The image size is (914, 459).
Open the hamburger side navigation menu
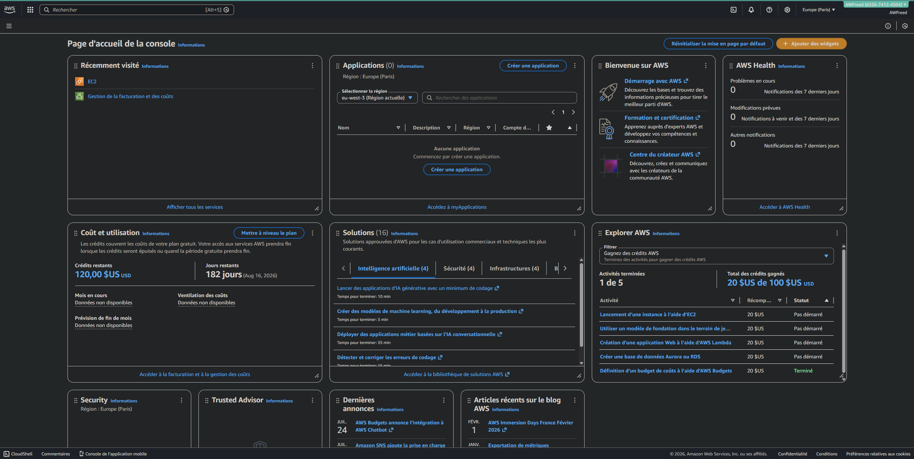[x=9, y=26]
